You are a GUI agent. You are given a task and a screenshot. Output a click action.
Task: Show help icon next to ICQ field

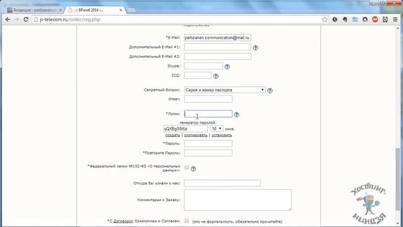(x=215, y=76)
